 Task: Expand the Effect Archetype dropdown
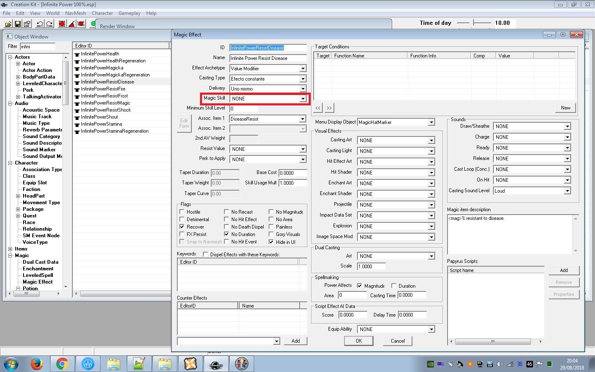[303, 68]
